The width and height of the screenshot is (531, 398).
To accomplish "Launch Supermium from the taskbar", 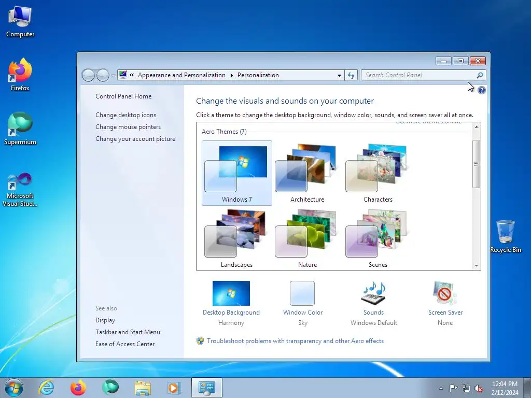I will [110, 388].
